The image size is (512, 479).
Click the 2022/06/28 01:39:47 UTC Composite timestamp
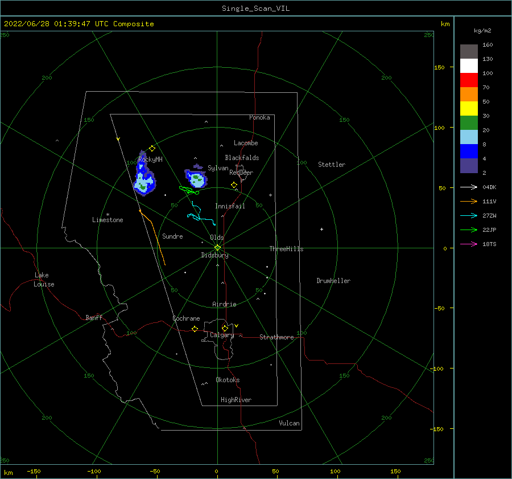[79, 24]
